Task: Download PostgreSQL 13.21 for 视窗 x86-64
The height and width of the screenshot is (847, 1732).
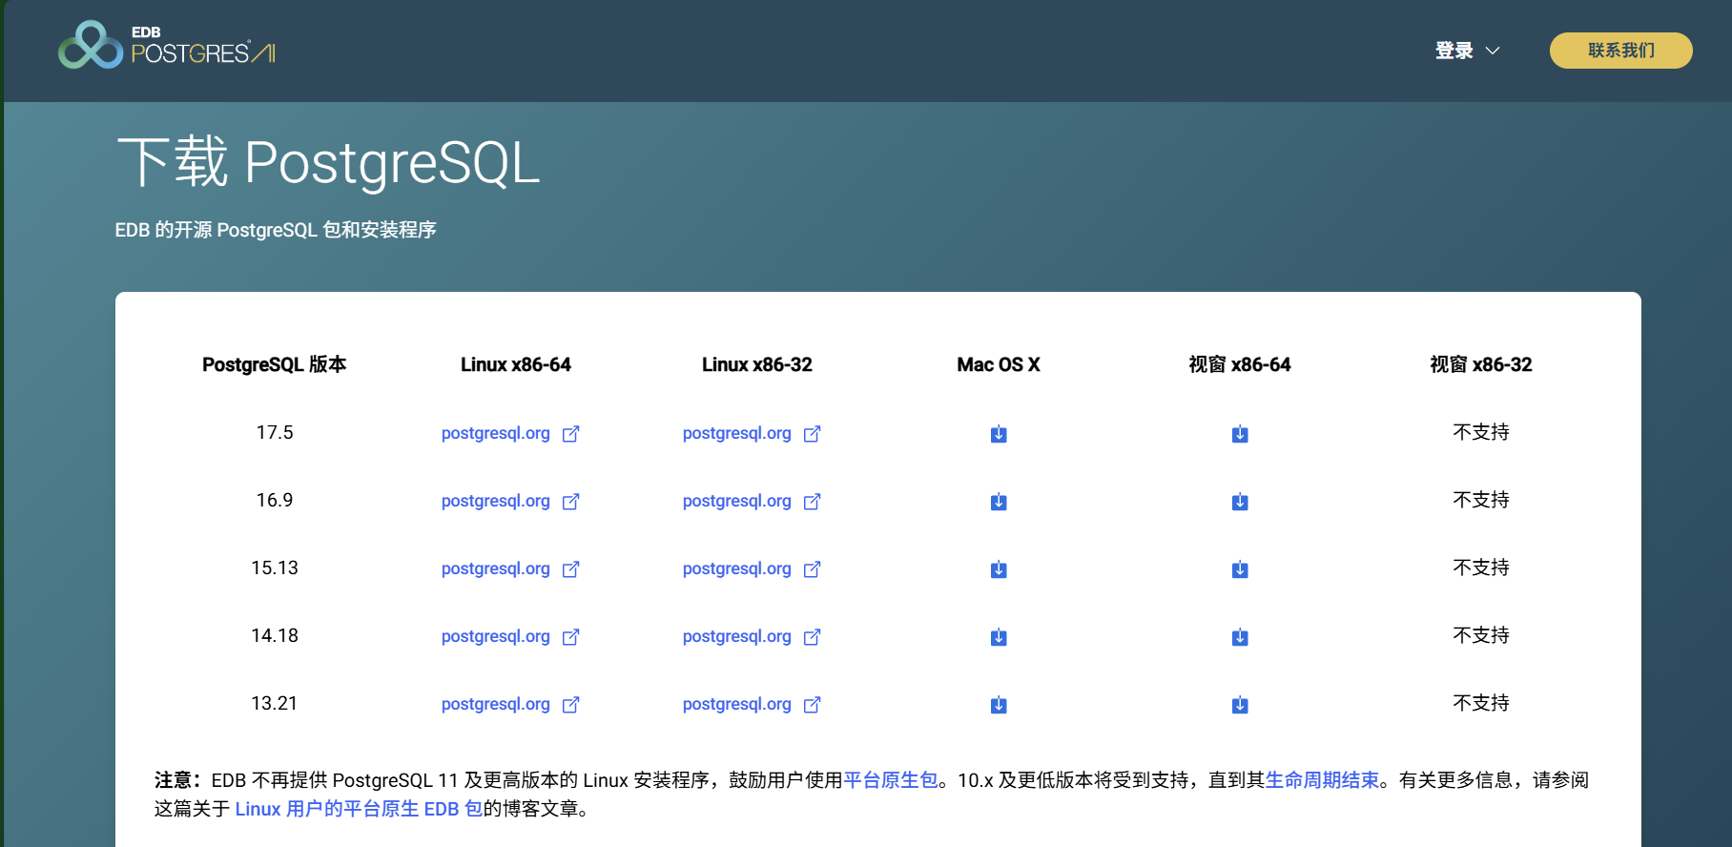Action: tap(1240, 705)
